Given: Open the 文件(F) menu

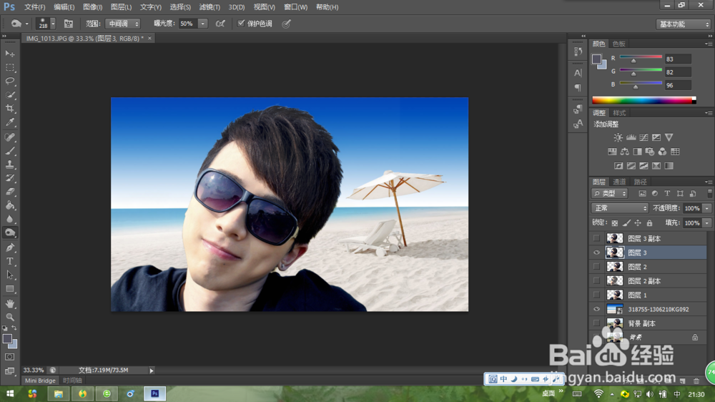Looking at the screenshot, I should 34,7.
